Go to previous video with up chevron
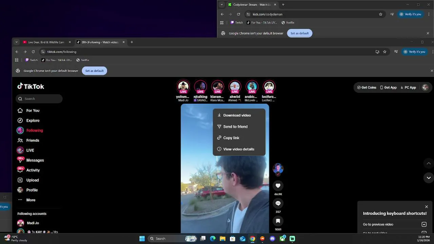The image size is (434, 244). point(429,163)
